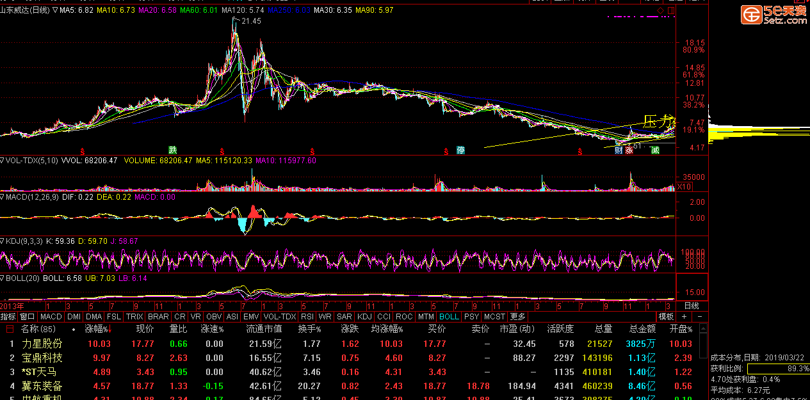The image size is (810, 400).
Task: Click the split-panel icon above the chart
Action: point(671,11)
